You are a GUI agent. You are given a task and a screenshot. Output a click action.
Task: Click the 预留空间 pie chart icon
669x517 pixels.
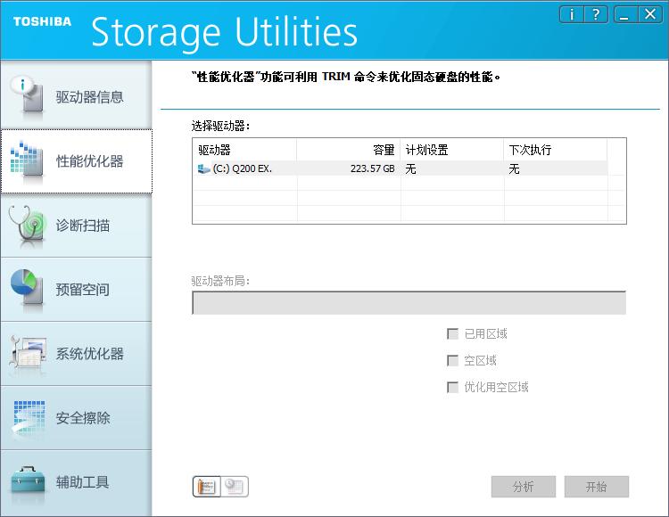(27, 289)
